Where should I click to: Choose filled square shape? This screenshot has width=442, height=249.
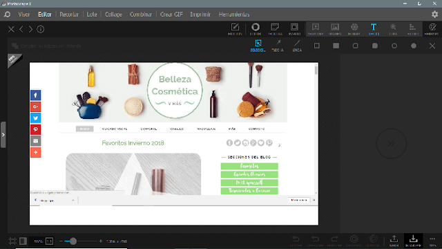(x=336, y=46)
